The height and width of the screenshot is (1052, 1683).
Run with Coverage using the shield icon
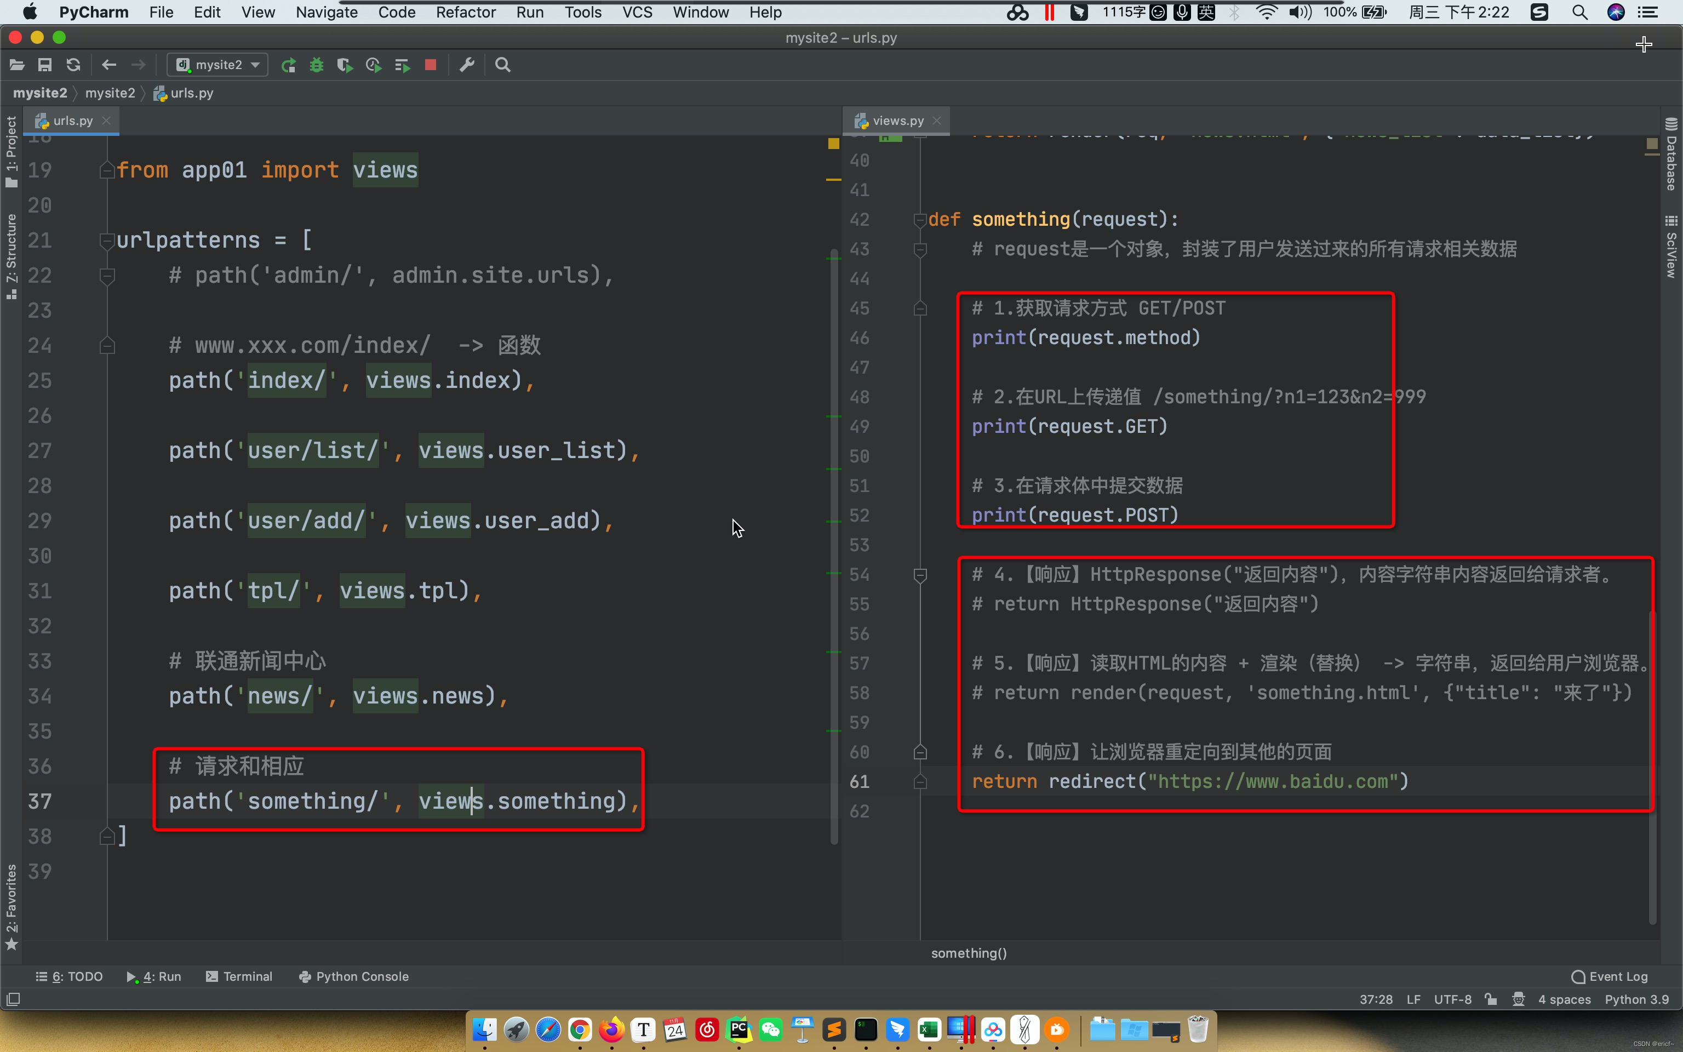344,65
